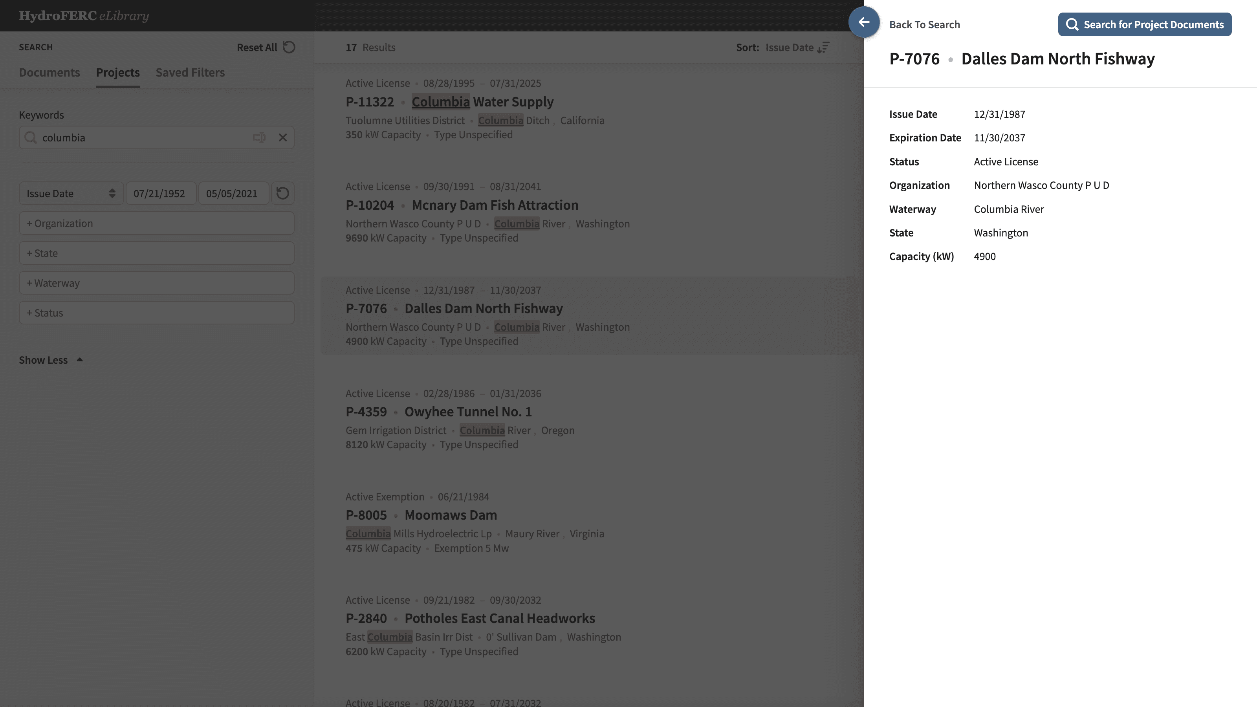Click Exemption 5 Mw text

[x=471, y=548]
